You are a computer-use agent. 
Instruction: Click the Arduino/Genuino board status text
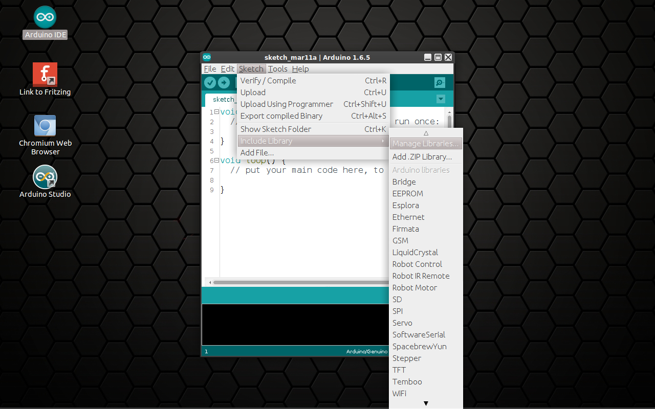pyautogui.click(x=367, y=352)
